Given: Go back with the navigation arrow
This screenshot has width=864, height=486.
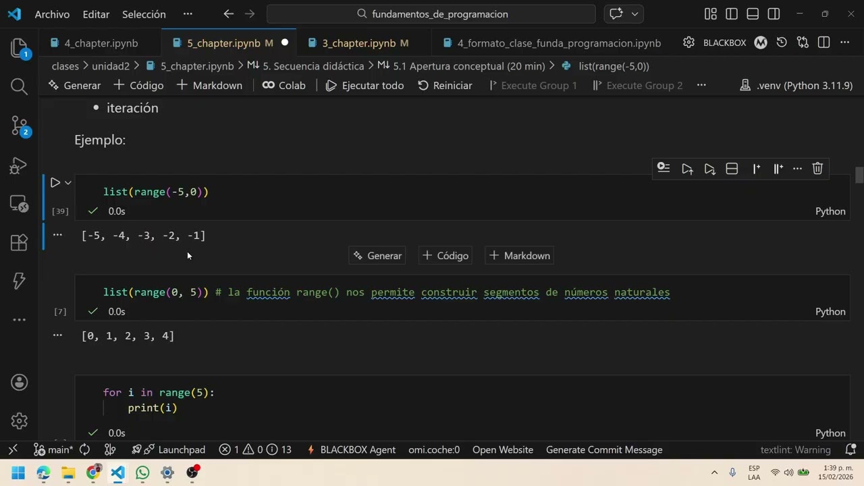Looking at the screenshot, I should click(228, 13).
